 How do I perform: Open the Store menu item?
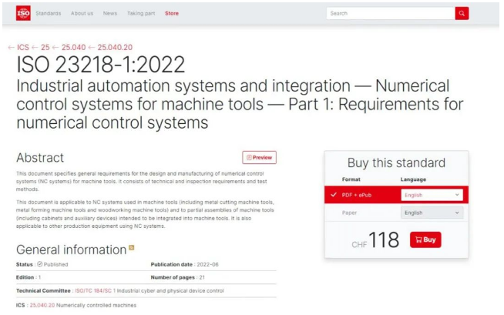tap(172, 13)
